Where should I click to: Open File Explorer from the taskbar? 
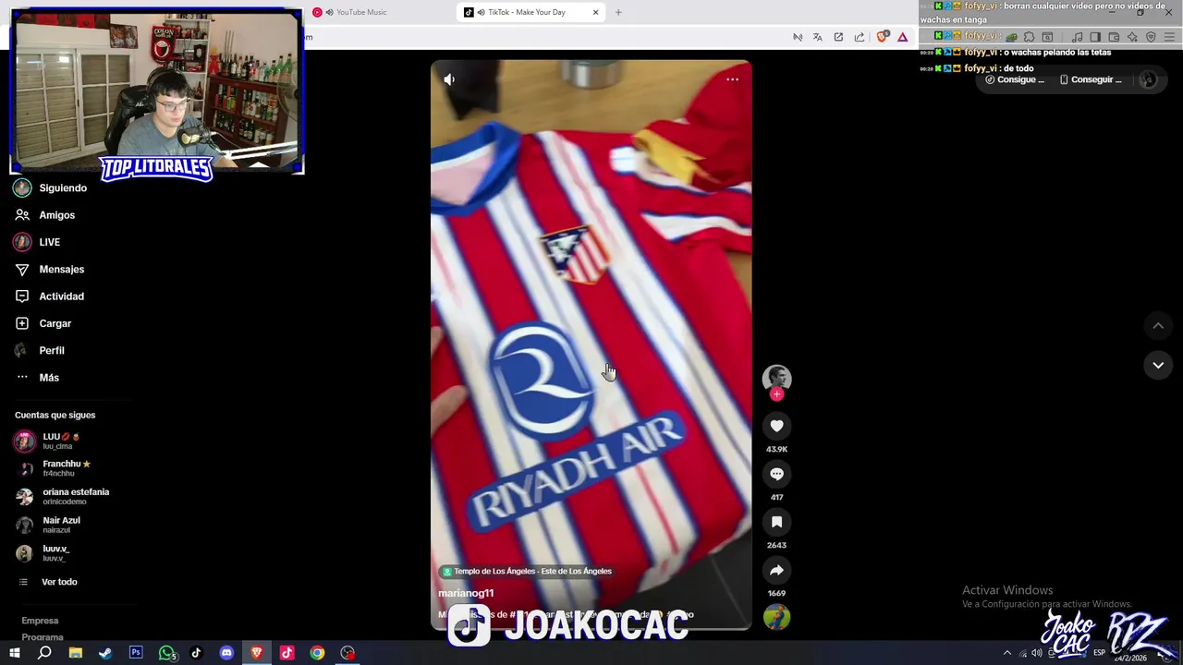(x=76, y=653)
